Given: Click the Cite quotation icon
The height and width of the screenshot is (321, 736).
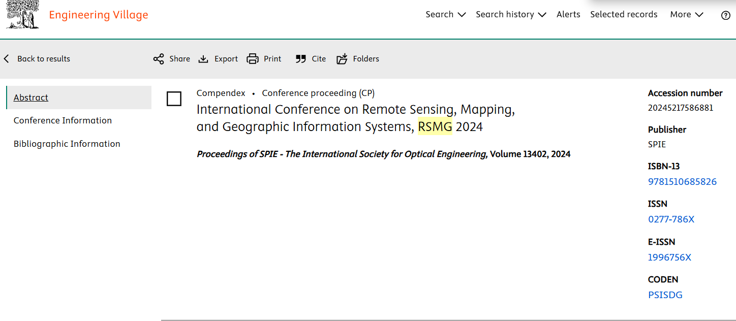Looking at the screenshot, I should click(301, 59).
